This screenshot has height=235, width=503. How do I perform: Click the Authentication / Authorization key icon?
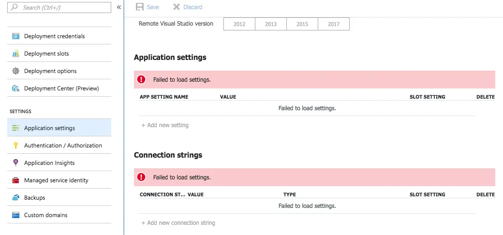(x=15, y=146)
